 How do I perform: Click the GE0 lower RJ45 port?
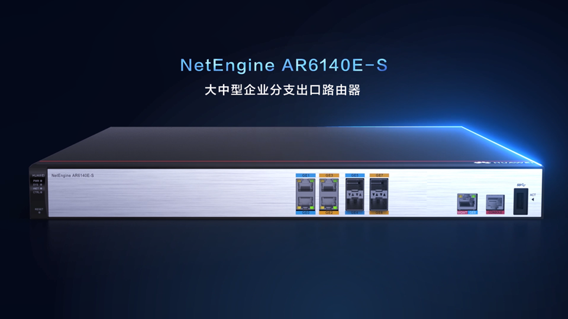point(305,203)
